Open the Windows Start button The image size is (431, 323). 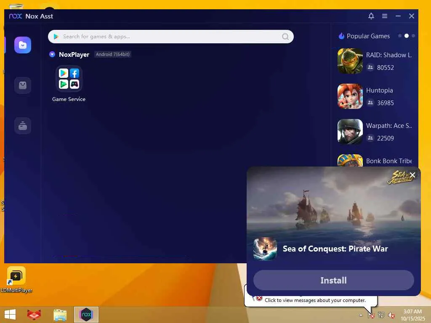point(10,315)
